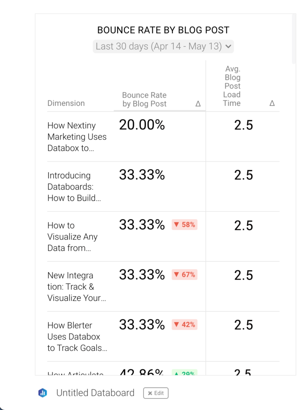Viewport: 297px width, 410px height.
Task: Select the New Integration: Track & Visualize row
Action: (77, 287)
